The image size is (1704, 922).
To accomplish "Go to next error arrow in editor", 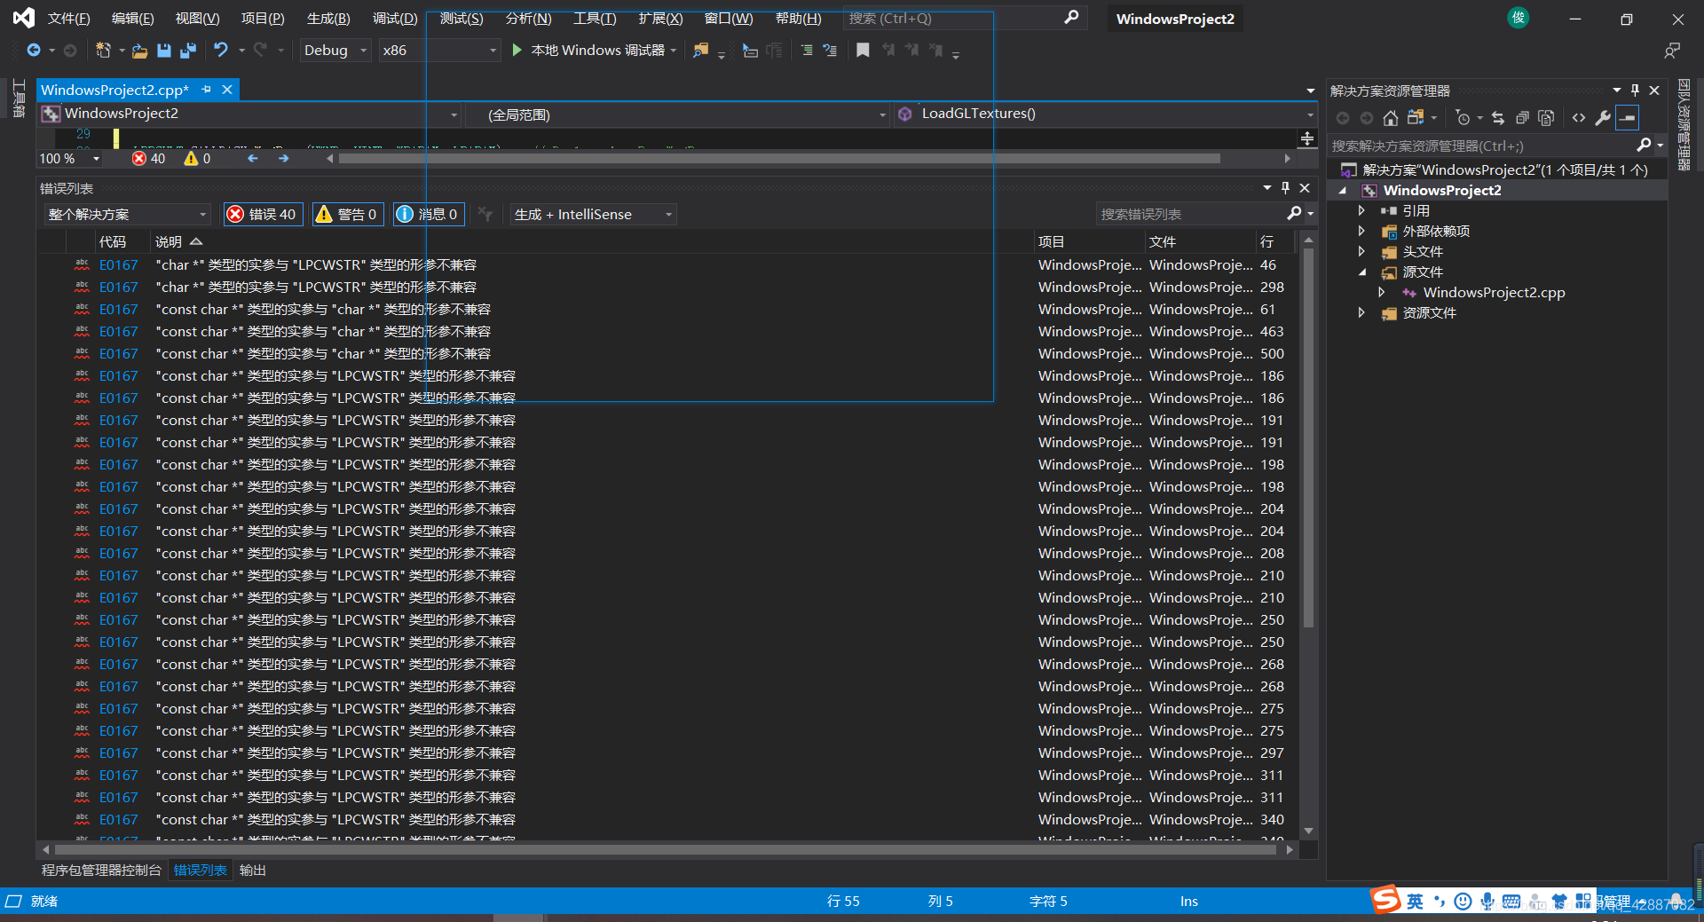I will [x=284, y=159].
